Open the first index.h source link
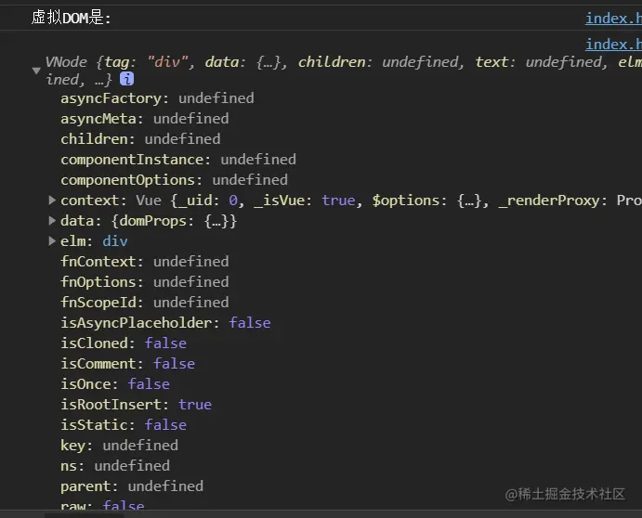 612,19
